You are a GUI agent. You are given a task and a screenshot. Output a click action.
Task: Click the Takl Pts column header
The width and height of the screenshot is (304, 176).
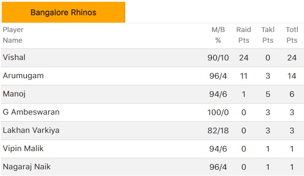[x=268, y=35]
